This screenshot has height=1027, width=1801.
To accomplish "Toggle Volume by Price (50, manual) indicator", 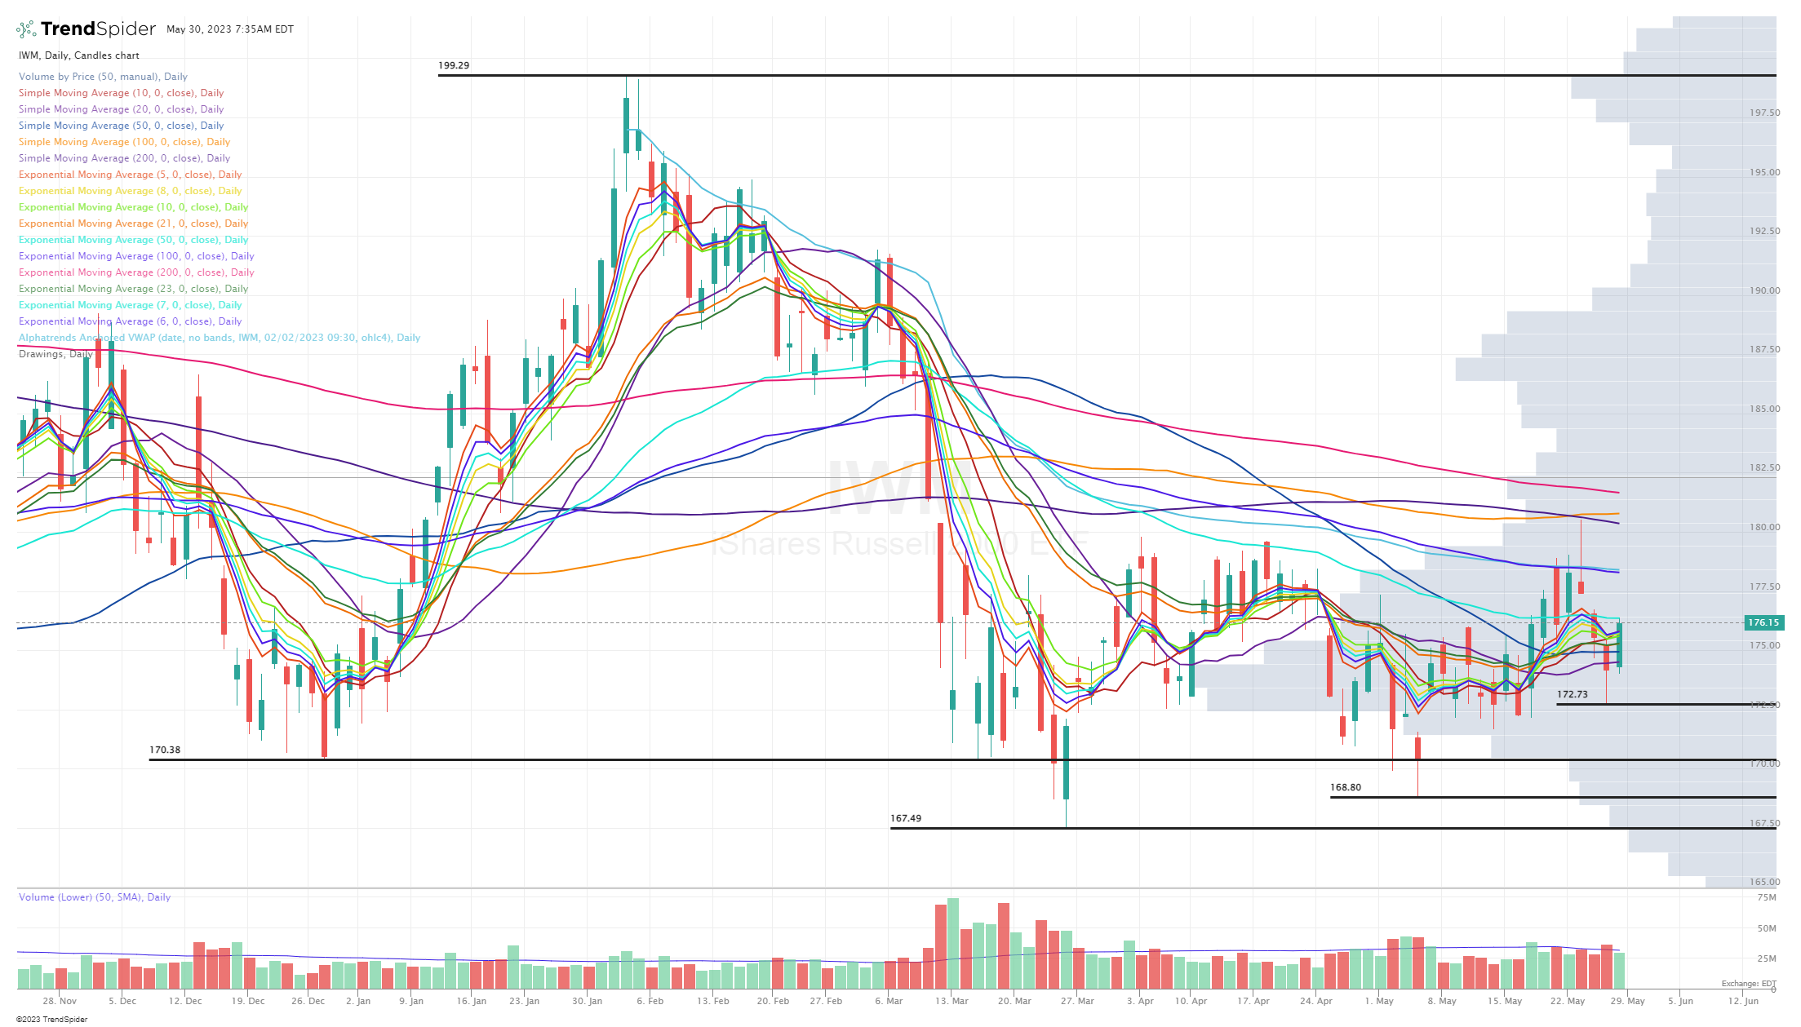I will coord(103,76).
